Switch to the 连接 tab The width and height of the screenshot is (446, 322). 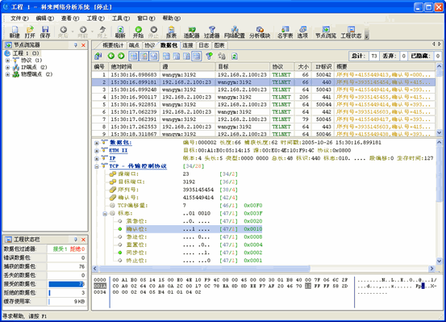pyautogui.click(x=188, y=45)
